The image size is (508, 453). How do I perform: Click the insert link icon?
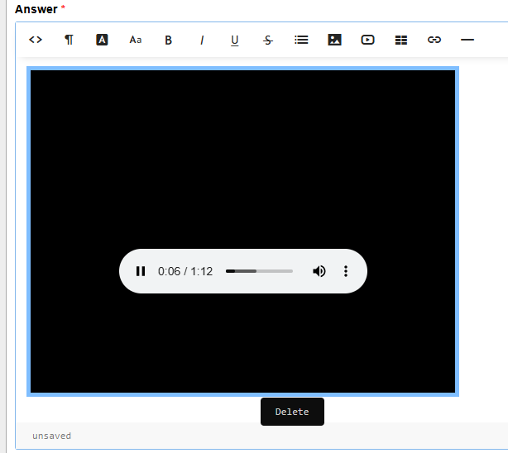click(434, 40)
